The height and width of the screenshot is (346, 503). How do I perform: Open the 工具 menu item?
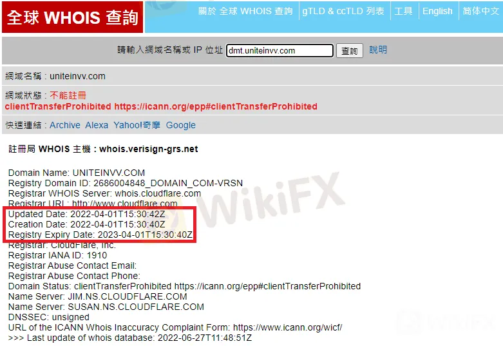coord(403,11)
